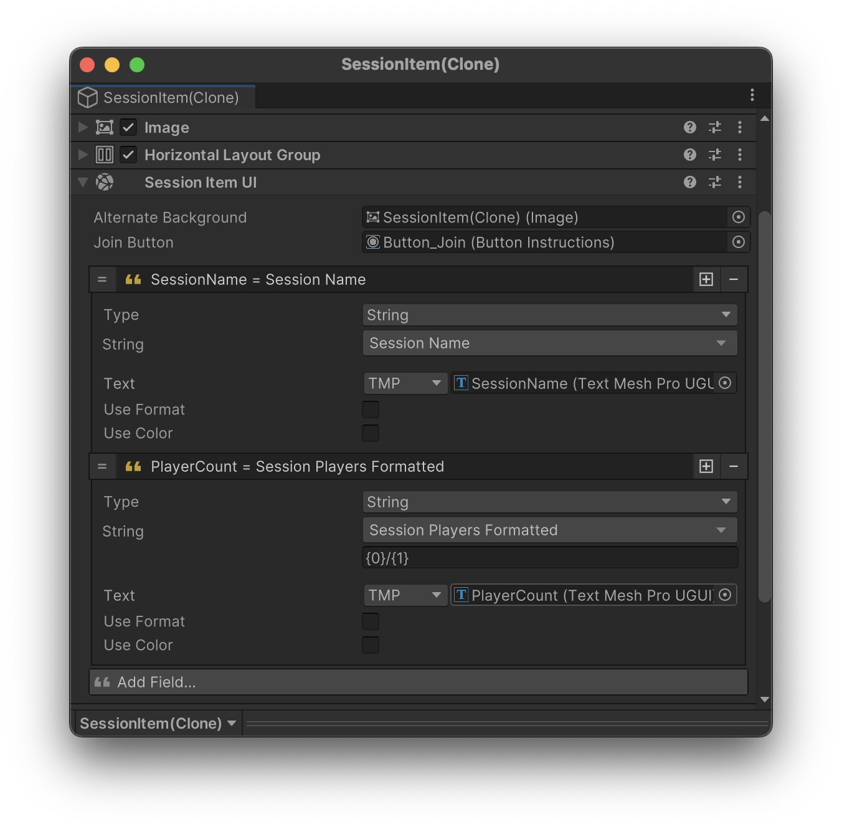Open Session Players Formatted string dropdown
The width and height of the screenshot is (842, 829).
[549, 530]
